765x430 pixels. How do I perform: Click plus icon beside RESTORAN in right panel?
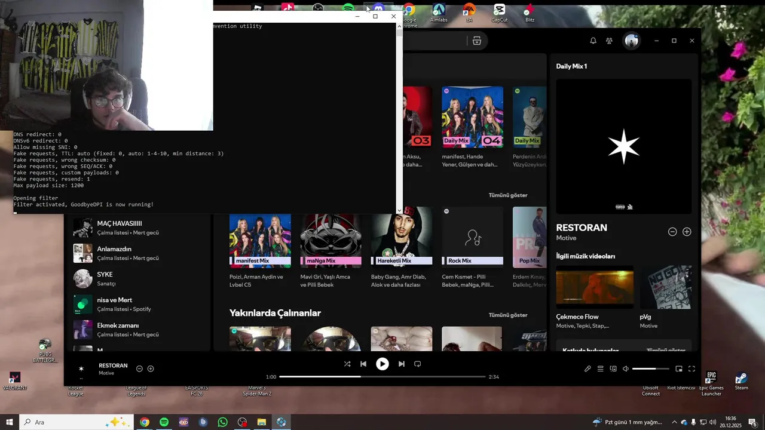(x=687, y=232)
